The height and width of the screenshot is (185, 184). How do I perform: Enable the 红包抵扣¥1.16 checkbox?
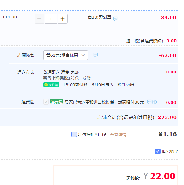pyautogui.click(x=74, y=135)
